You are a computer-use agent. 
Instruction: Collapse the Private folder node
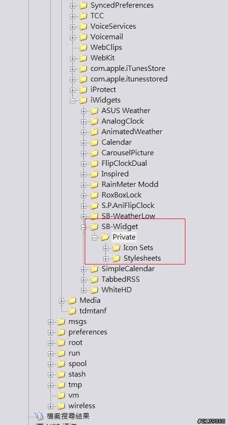click(94, 238)
